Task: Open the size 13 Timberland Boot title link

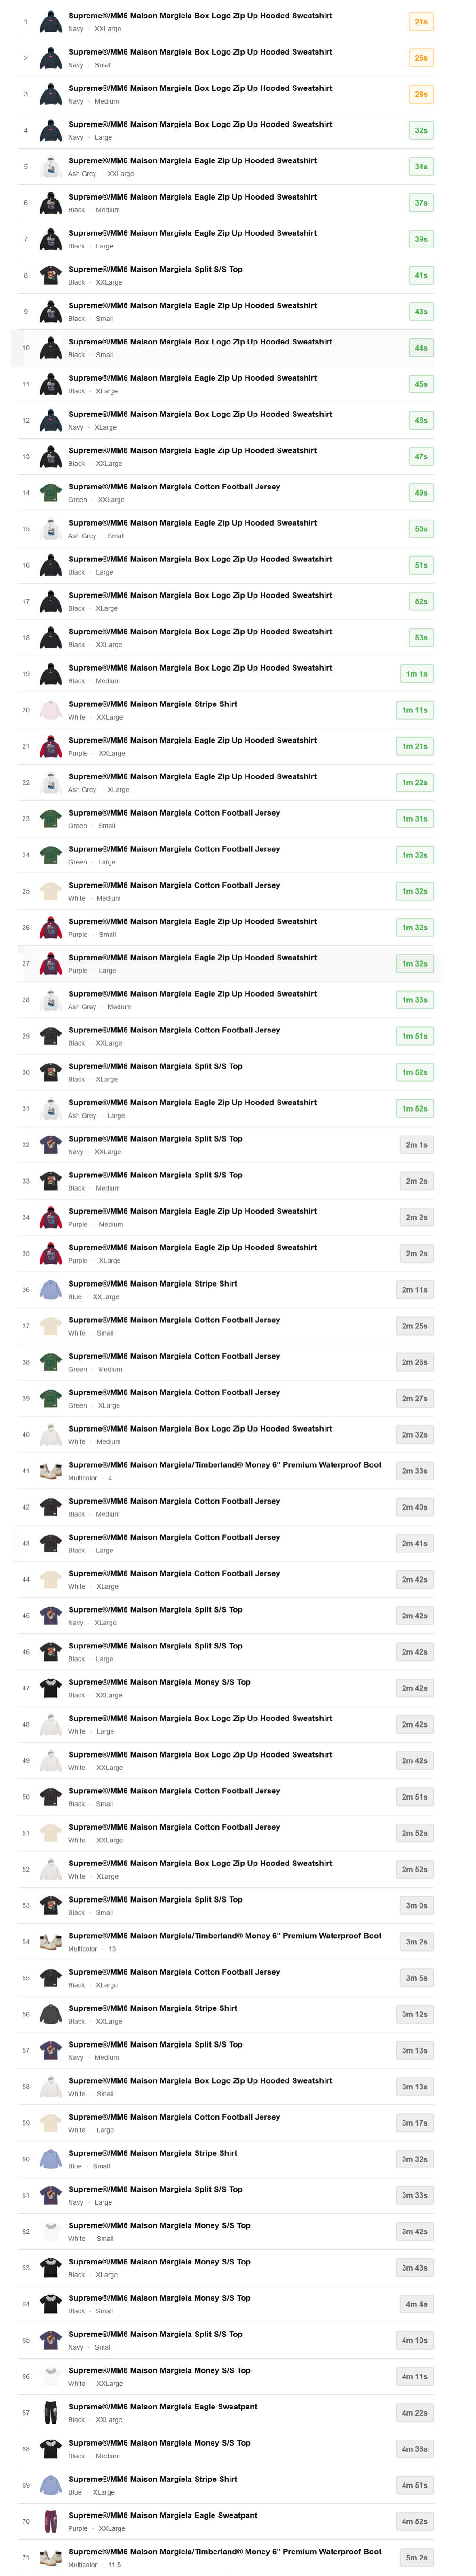Action: click(x=224, y=1935)
